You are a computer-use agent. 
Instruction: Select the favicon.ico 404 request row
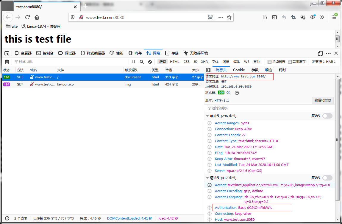click(103, 84)
